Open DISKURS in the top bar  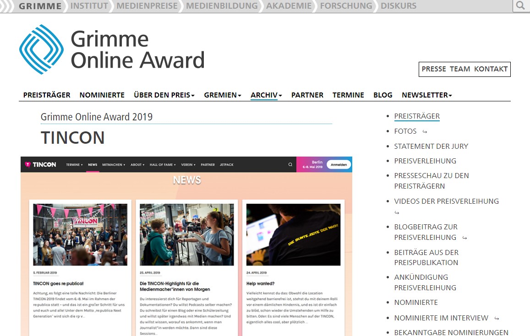[x=399, y=6]
